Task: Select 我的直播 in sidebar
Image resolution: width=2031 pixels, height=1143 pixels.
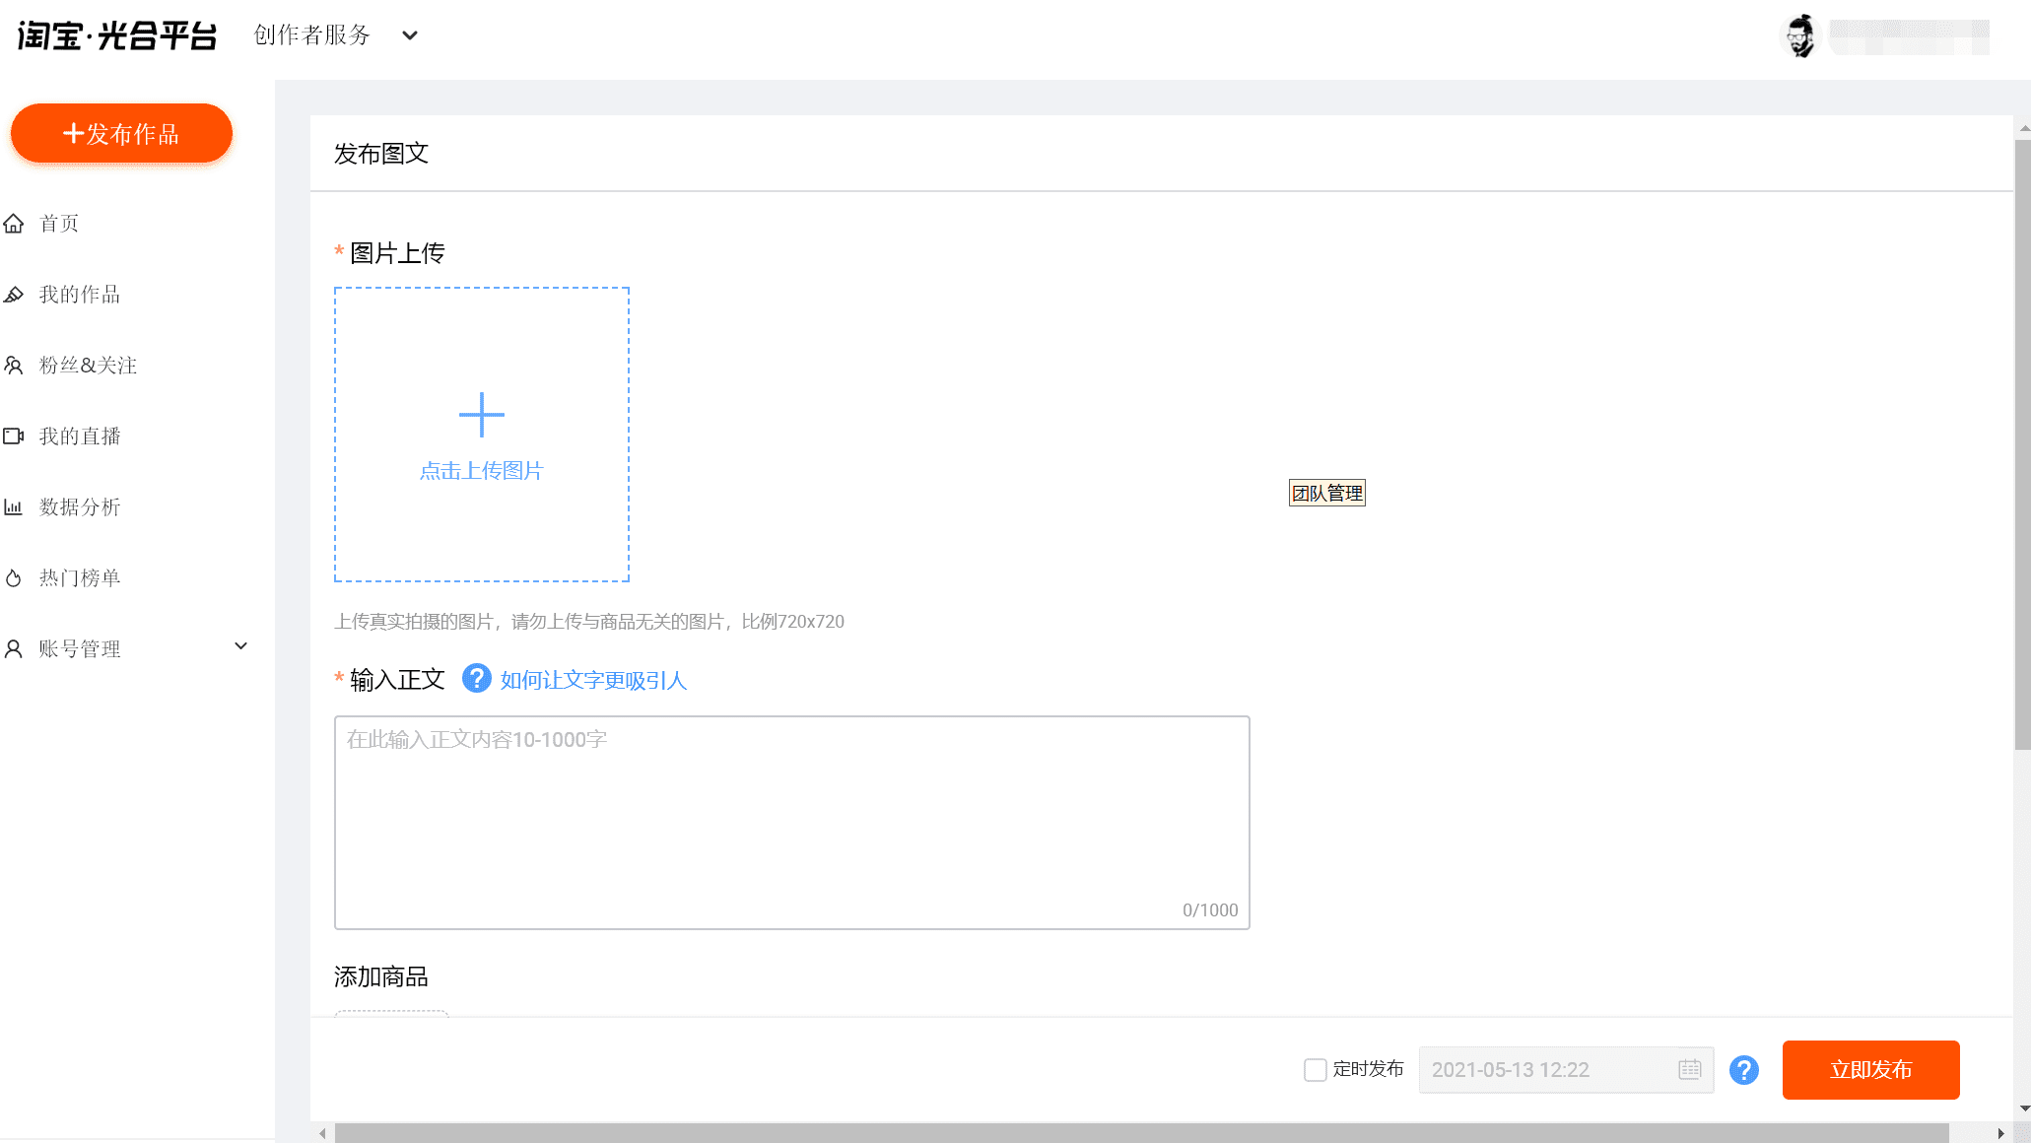Action: coord(79,437)
